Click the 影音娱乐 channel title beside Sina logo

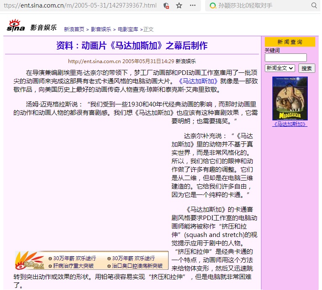coord(43,27)
